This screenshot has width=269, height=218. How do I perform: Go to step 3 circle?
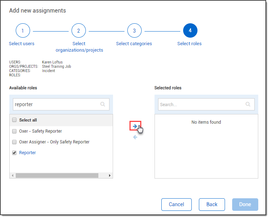click(x=134, y=31)
